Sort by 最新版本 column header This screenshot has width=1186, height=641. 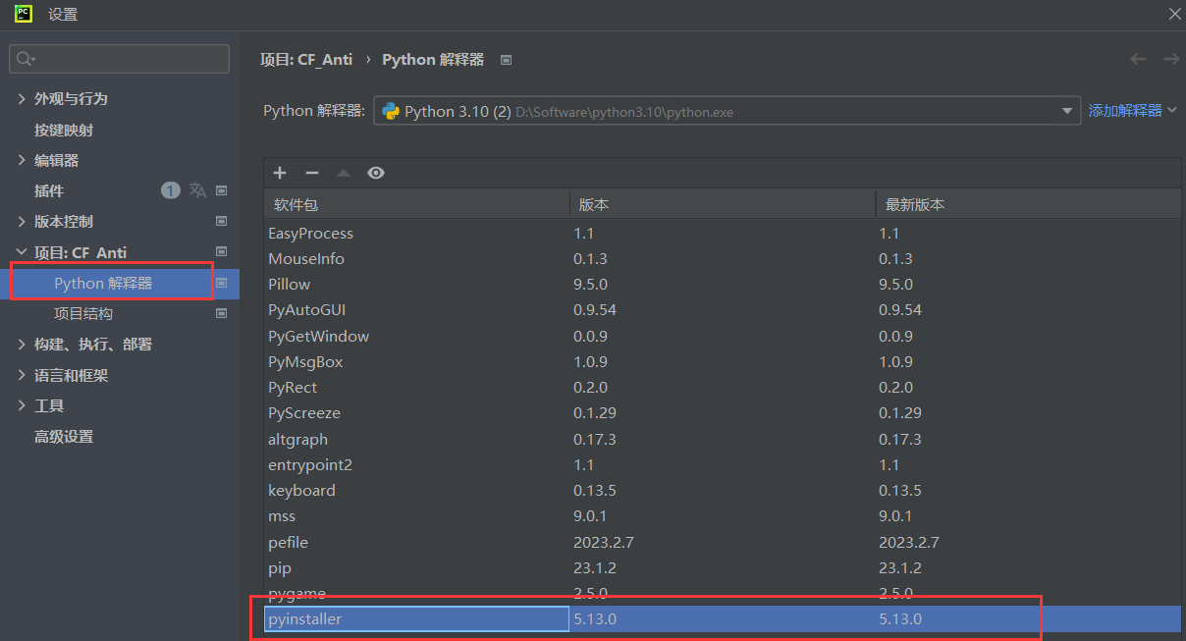(x=1028, y=204)
